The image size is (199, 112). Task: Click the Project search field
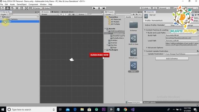point(123,14)
